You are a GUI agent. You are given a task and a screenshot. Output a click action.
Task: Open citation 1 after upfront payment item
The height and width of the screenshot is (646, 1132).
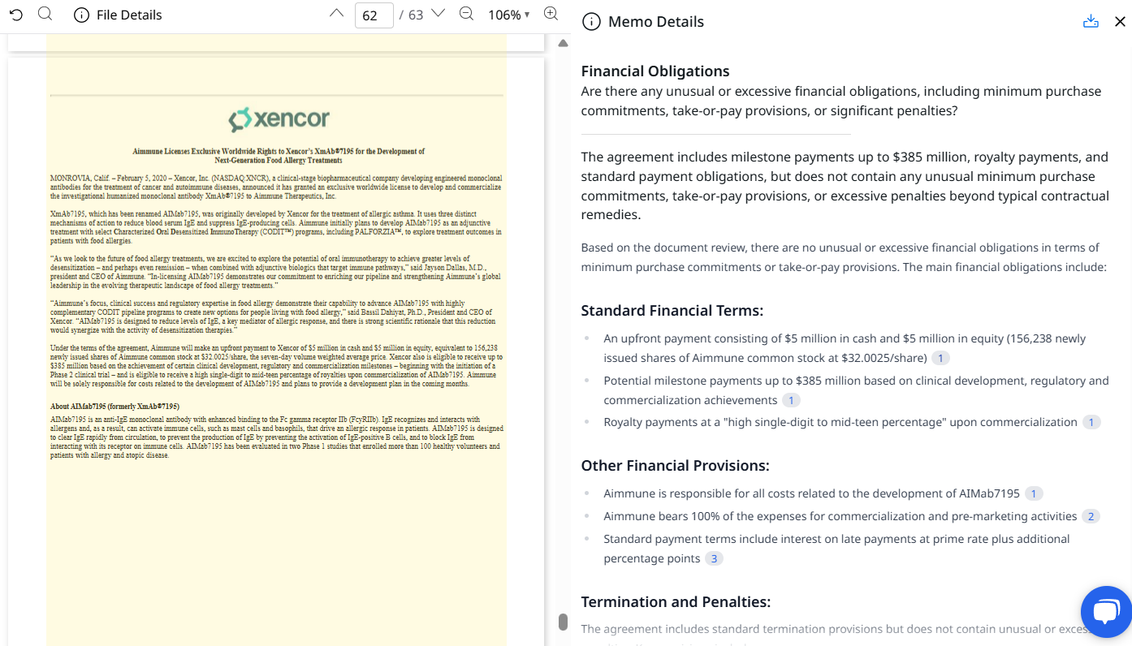(940, 358)
